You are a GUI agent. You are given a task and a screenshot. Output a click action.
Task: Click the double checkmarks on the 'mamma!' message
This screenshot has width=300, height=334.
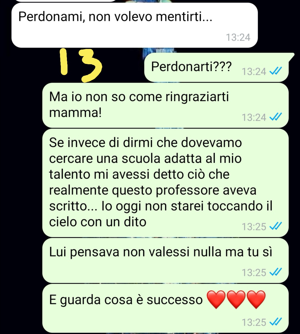point(276,117)
